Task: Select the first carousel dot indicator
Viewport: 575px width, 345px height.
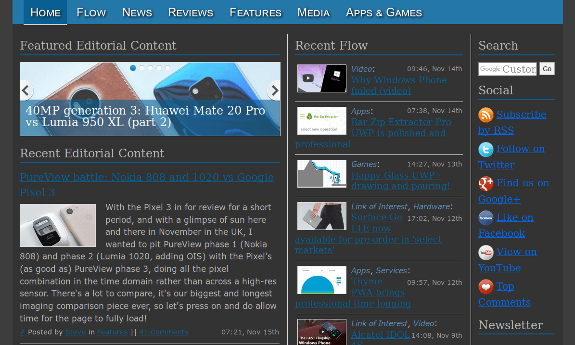Action: (133, 68)
